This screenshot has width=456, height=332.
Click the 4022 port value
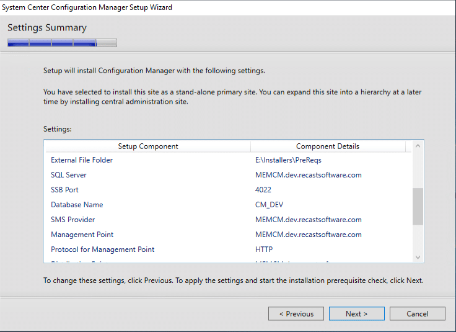point(263,190)
